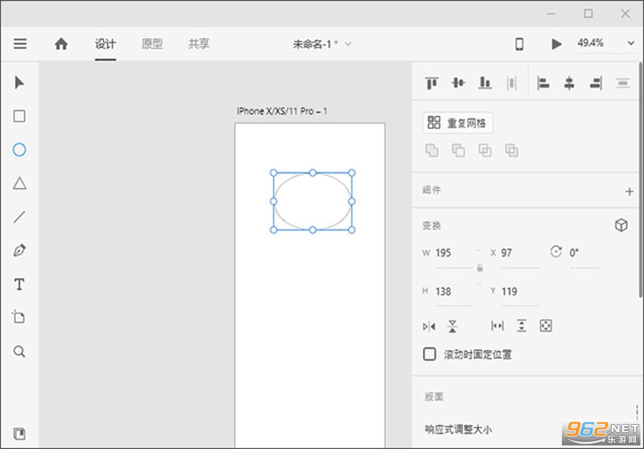
Task: Click the square resize constraint icon with center dots
Action: click(545, 326)
